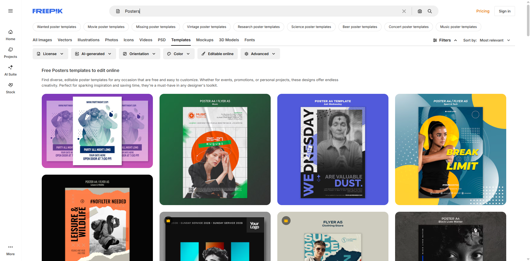Select Wanted poster templates chip
Viewport: 530px width, 261px height.
[x=57, y=27]
